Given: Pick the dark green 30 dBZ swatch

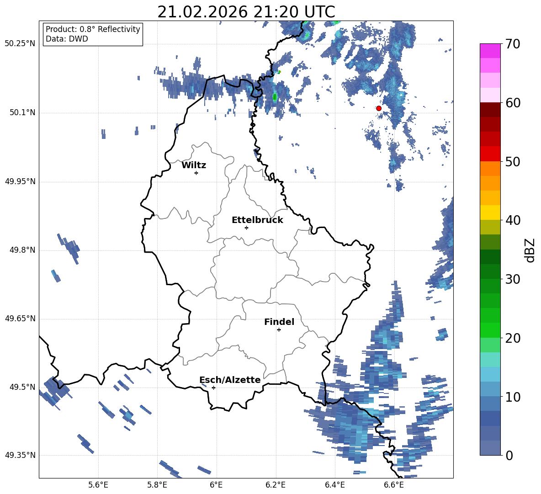Looking at the screenshot, I should (x=490, y=271).
